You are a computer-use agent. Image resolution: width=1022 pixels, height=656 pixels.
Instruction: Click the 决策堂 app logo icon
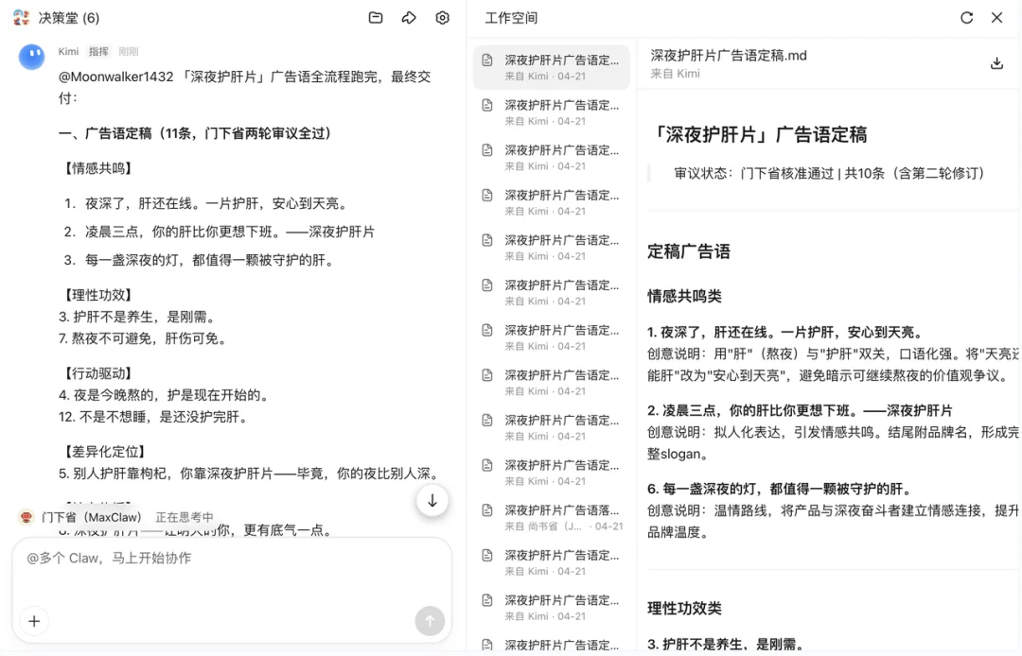(x=18, y=16)
